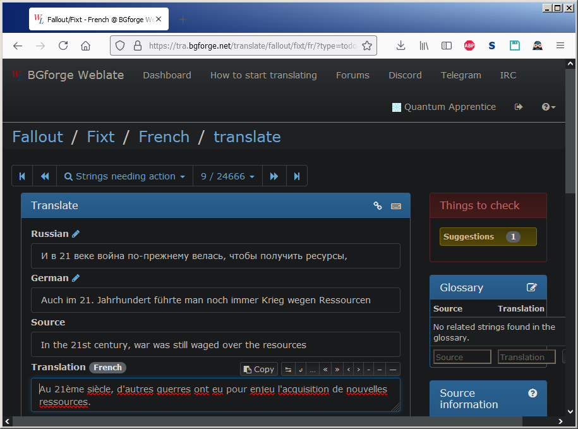Insert single left angle quote ‹
The image size is (578, 429).
pyautogui.click(x=348, y=369)
